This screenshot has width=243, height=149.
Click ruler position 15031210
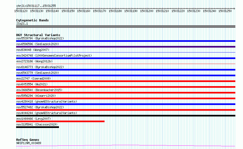(x=162, y=11)
